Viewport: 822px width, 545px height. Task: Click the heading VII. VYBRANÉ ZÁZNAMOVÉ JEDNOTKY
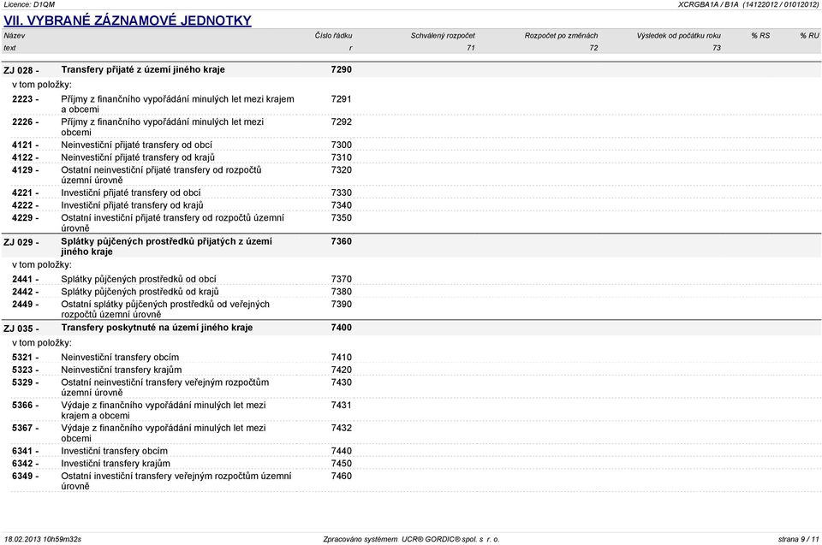(128, 21)
